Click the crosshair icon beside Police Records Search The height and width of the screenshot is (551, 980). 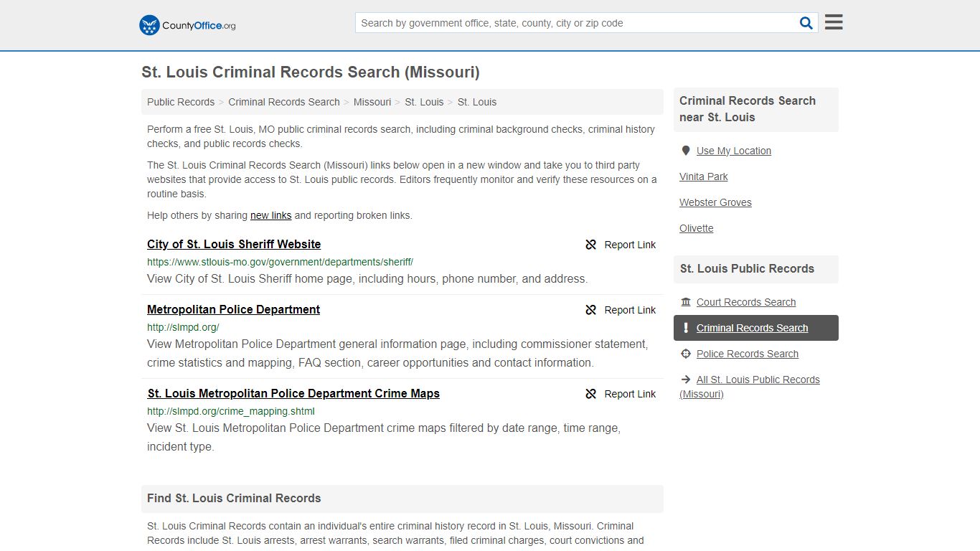click(686, 354)
